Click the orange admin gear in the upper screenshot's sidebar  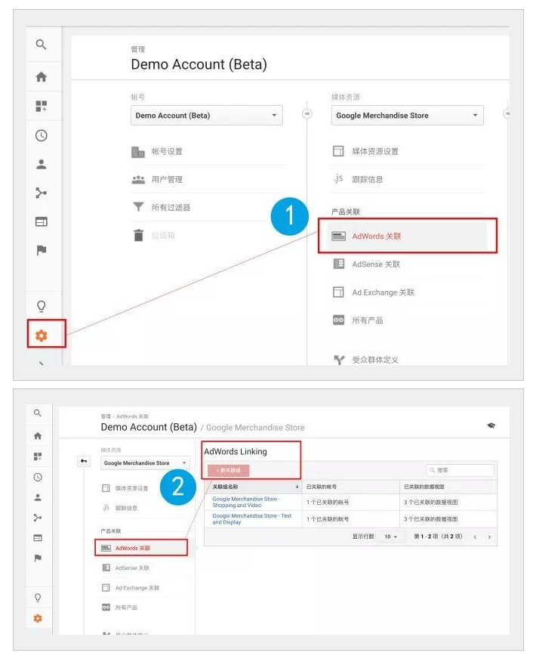42,335
